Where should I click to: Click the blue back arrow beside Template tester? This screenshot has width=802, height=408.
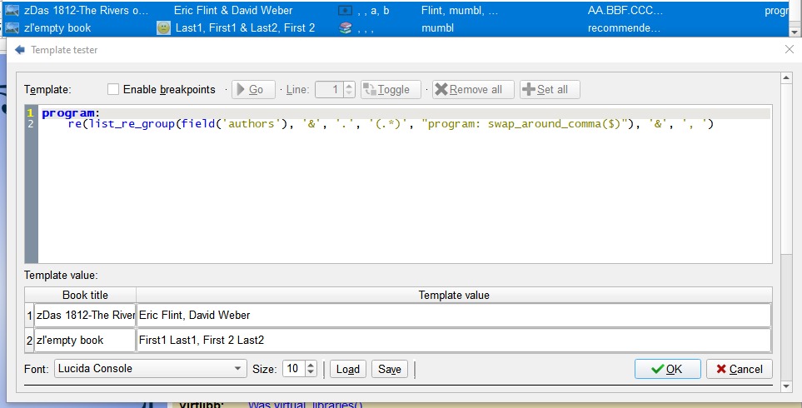tap(20, 50)
